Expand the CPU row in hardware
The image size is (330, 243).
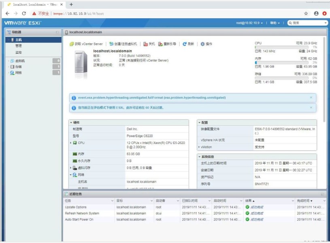pyautogui.click(x=71, y=143)
